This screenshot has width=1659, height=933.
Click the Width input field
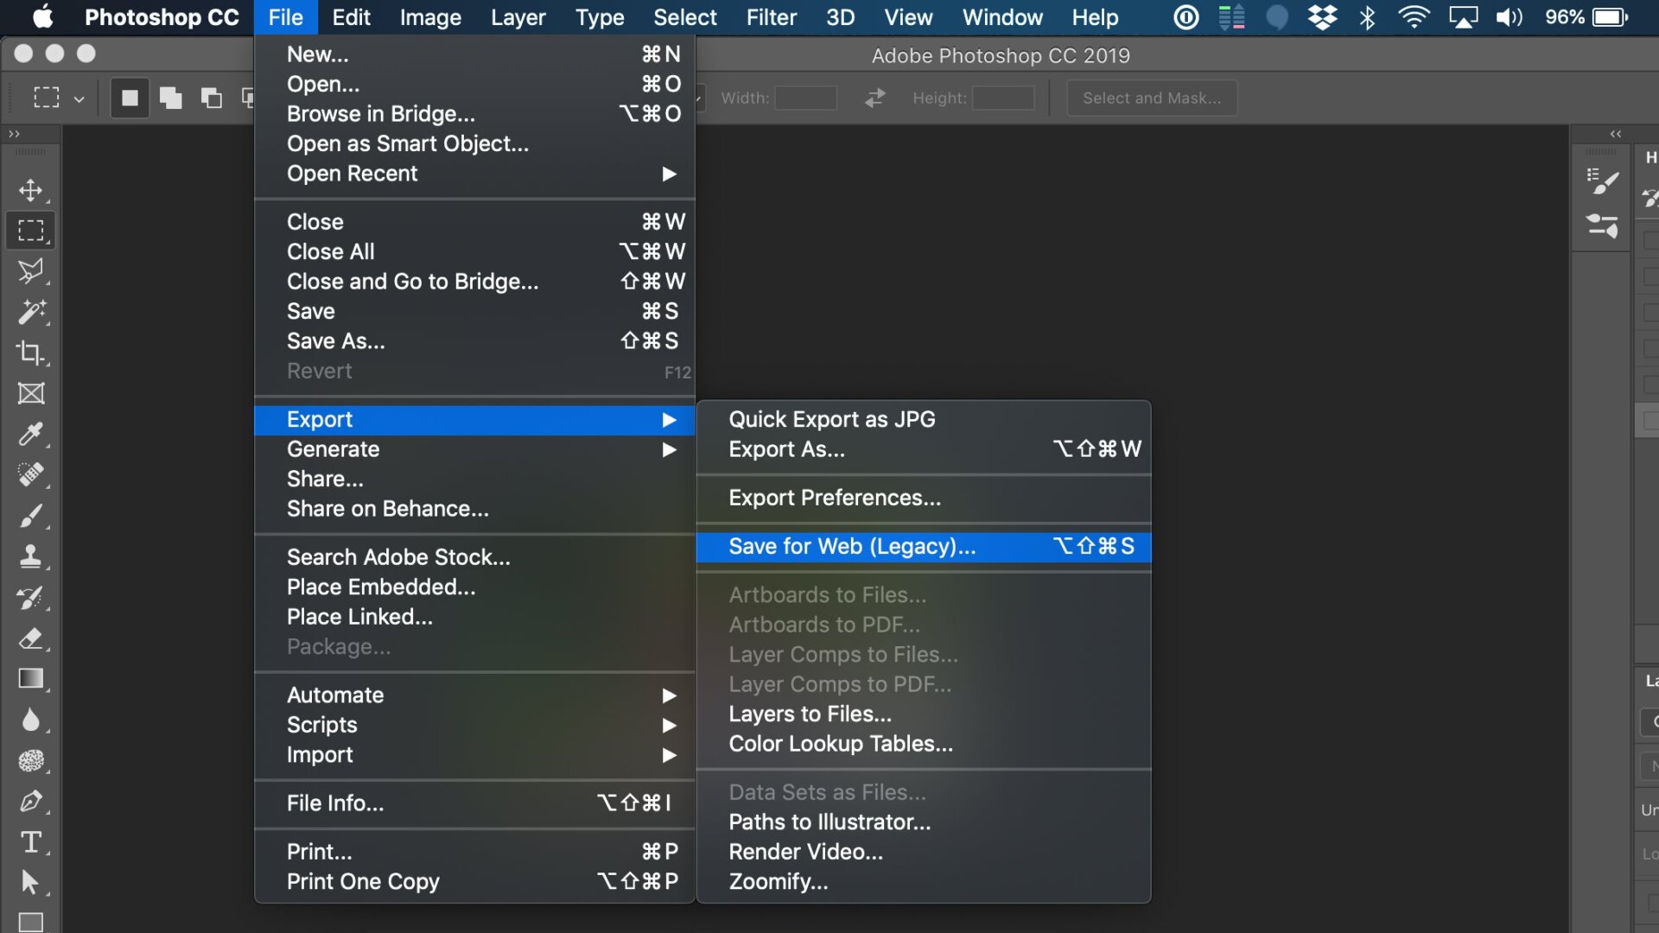(x=805, y=98)
